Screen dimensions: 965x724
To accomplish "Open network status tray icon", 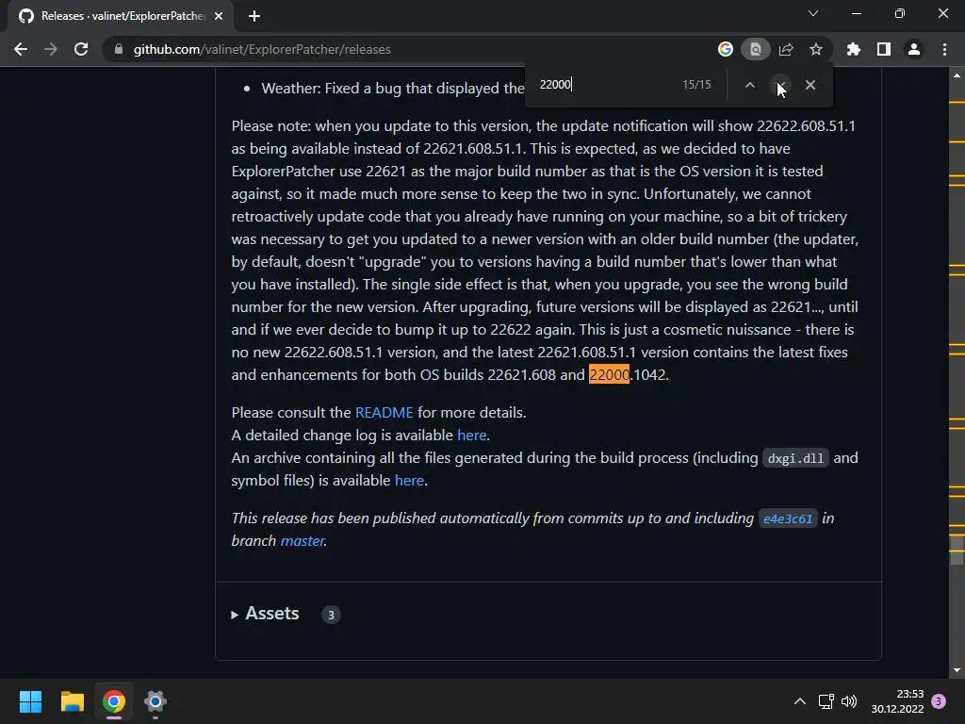I will 826,701.
